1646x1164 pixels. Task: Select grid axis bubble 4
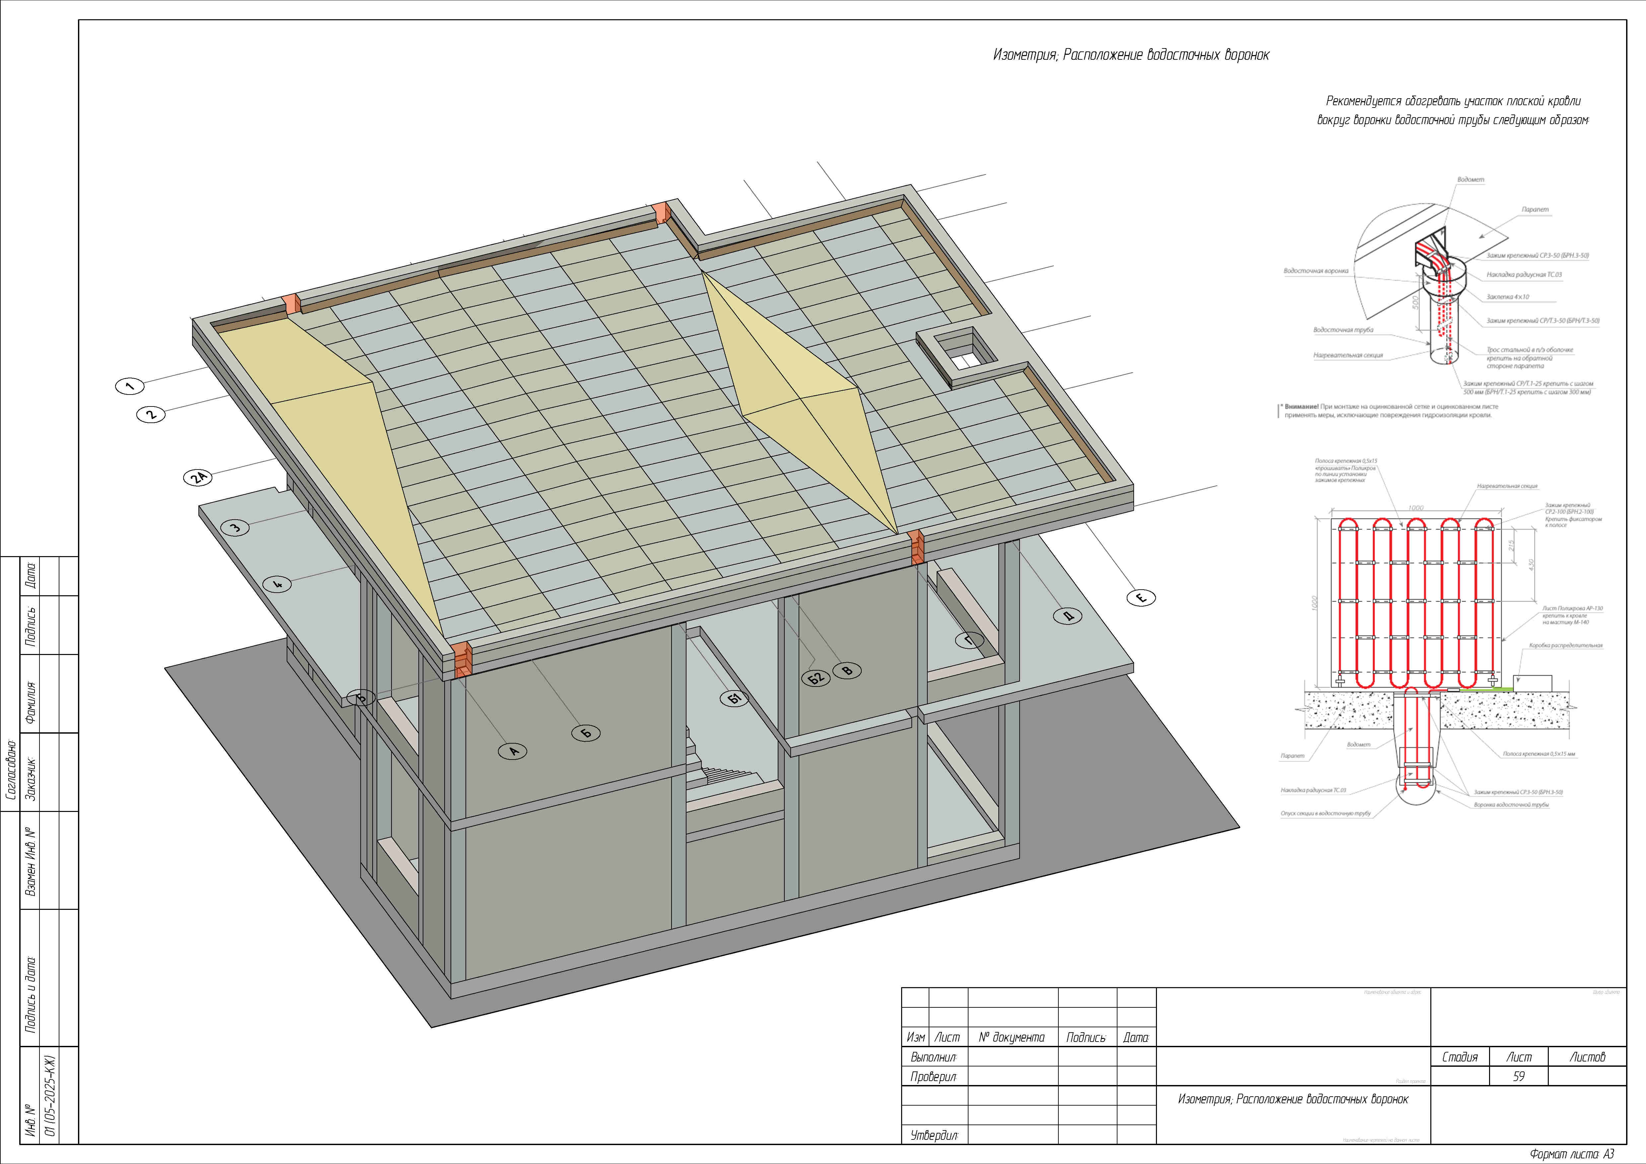[278, 584]
